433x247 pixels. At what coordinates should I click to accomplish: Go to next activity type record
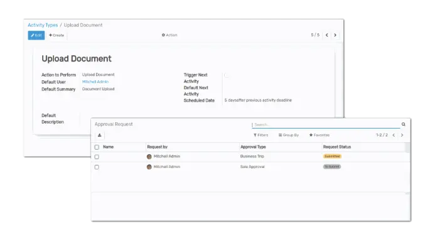pos(335,35)
